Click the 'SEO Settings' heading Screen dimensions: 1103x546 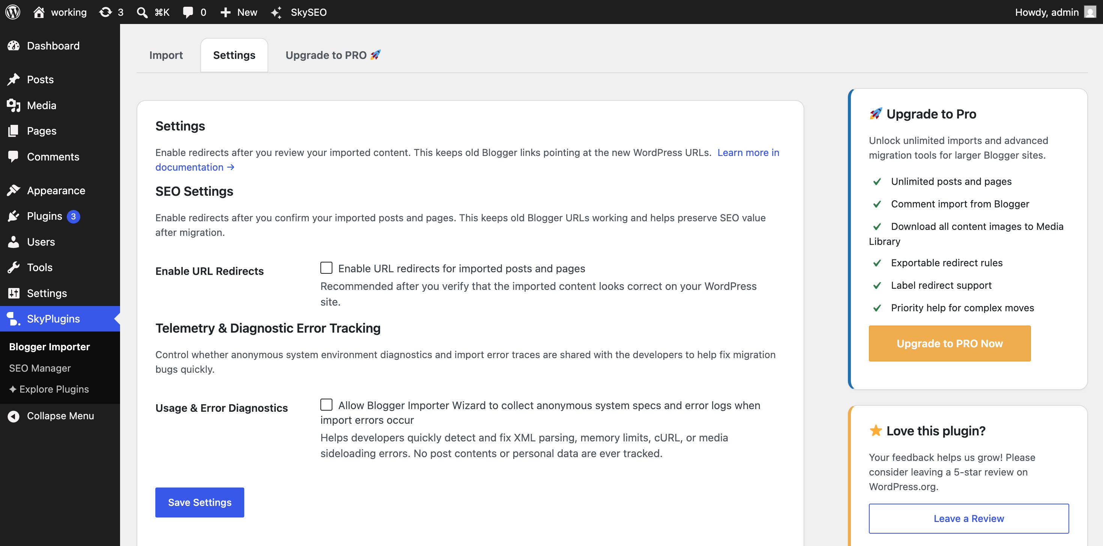tap(194, 191)
